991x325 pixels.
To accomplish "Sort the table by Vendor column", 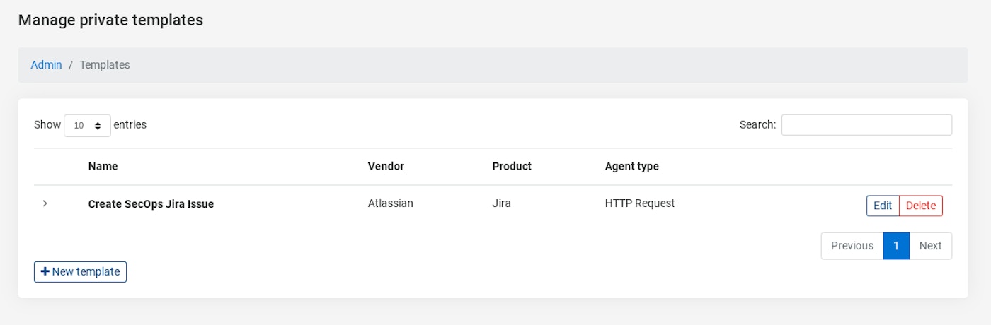I will click(x=386, y=167).
